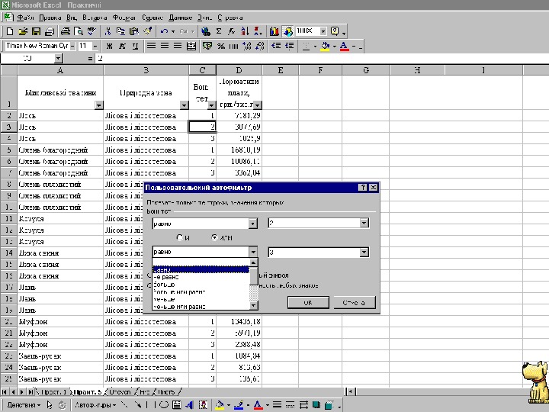Select the 'ИЛИ' (OR) radio button
549x412 pixels.
coord(213,237)
